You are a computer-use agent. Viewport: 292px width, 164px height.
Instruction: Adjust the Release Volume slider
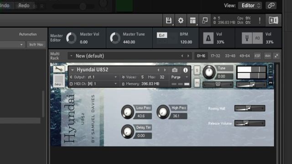250,123
